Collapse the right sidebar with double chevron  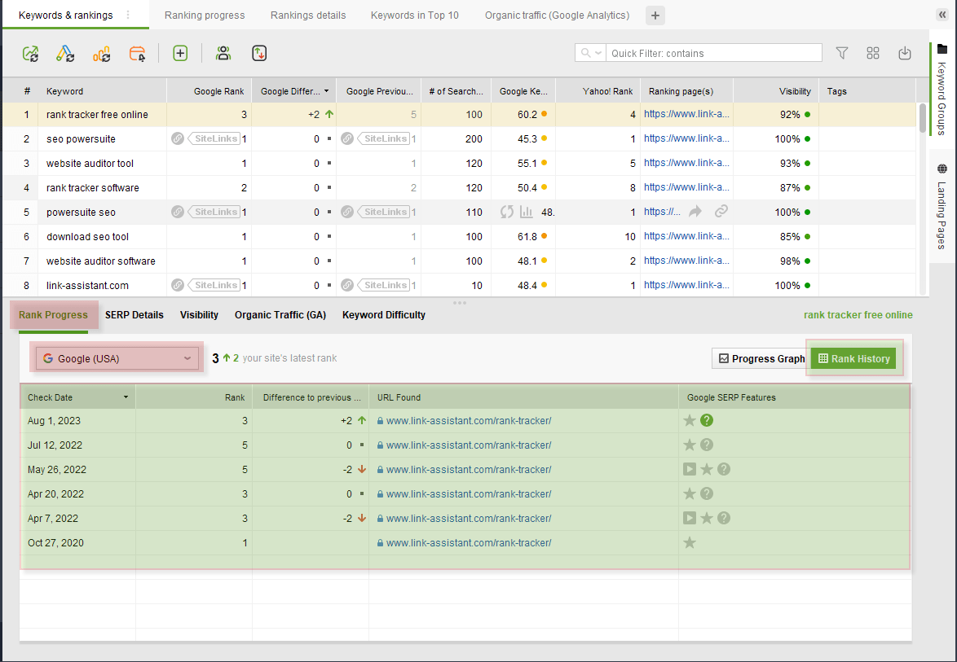pos(942,15)
